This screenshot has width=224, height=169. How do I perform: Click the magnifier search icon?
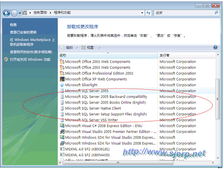[216, 12]
